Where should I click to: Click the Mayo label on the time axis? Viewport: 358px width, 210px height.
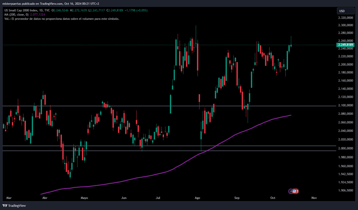pyautogui.click(x=84, y=198)
